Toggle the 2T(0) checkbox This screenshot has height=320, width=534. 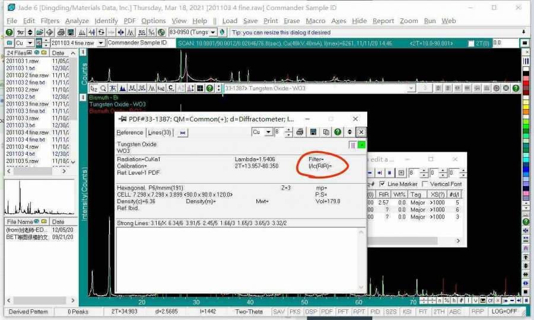pos(471,43)
